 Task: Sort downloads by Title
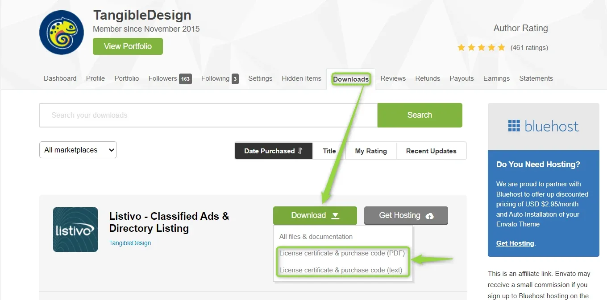[329, 151]
